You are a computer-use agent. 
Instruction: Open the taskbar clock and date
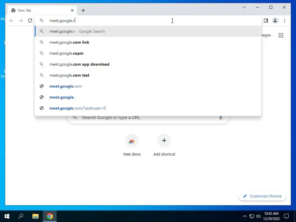click(x=271, y=216)
